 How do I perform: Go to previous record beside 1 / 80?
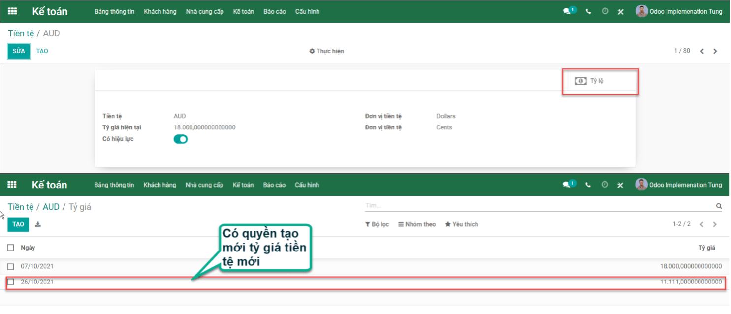[702, 51]
